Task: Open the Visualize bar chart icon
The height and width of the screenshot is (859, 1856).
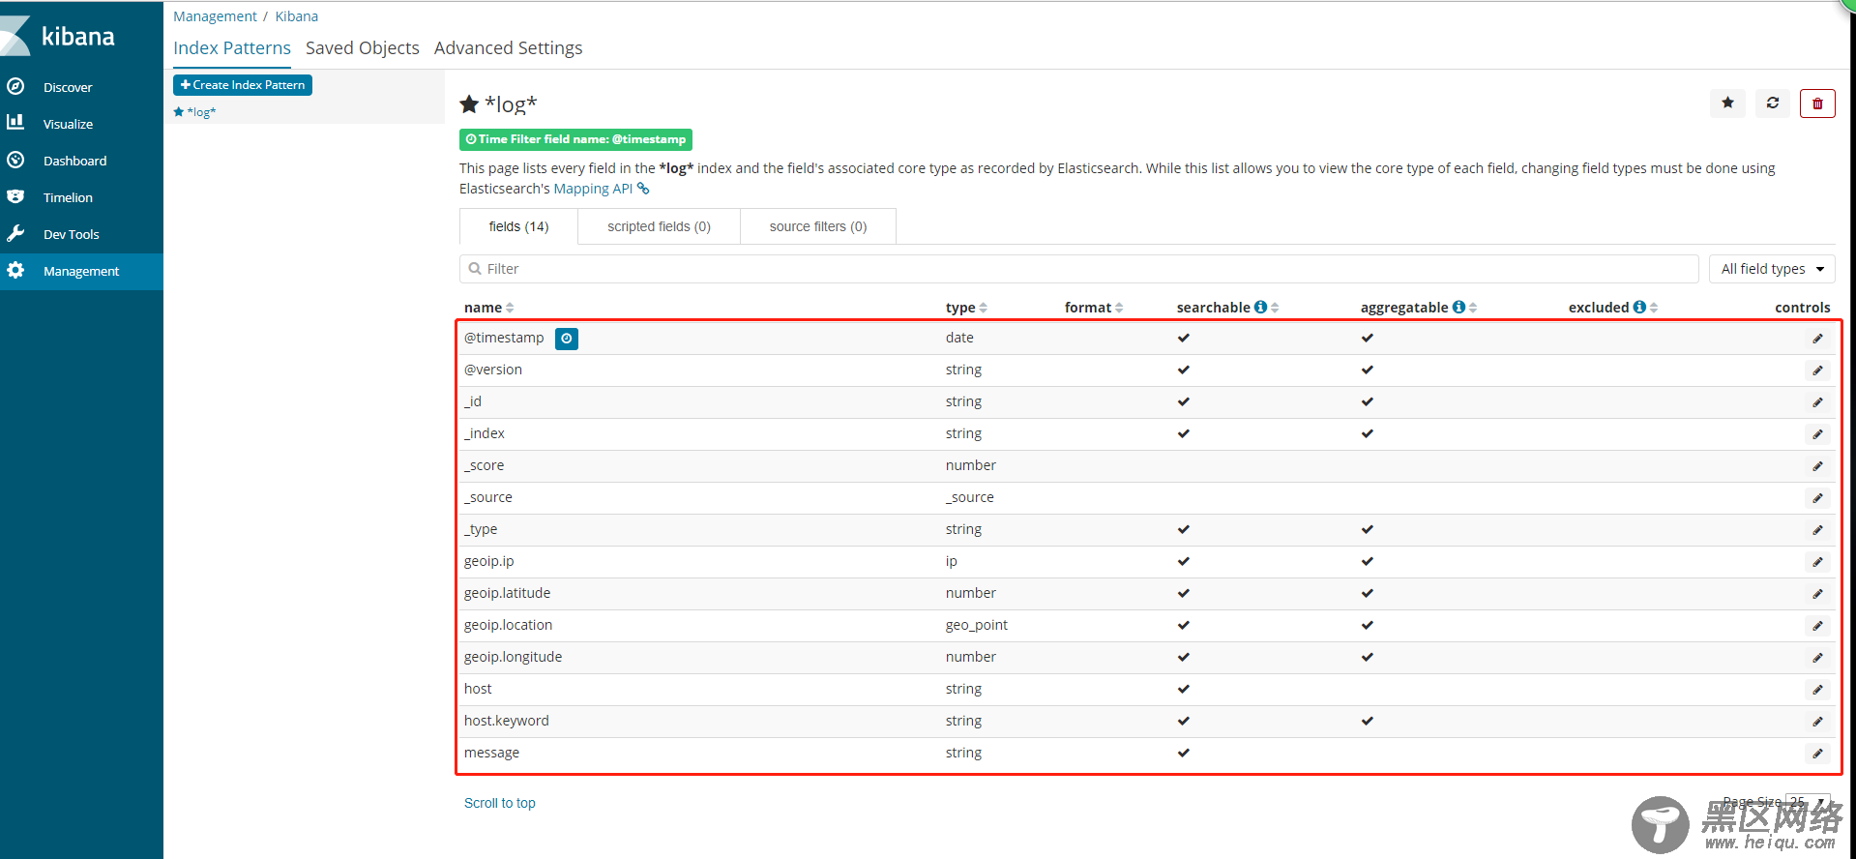Action: click(15, 122)
